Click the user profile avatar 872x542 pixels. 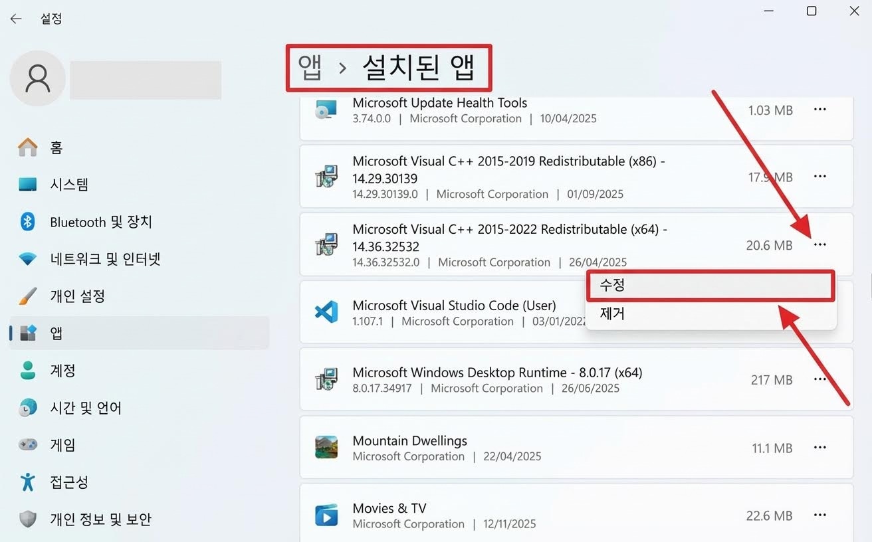click(x=38, y=78)
